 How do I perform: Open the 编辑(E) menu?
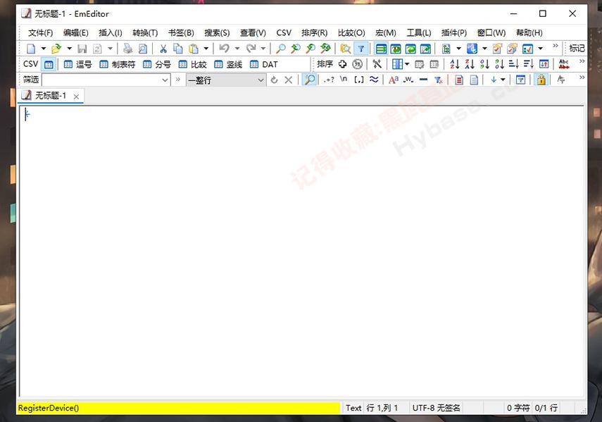(x=75, y=33)
